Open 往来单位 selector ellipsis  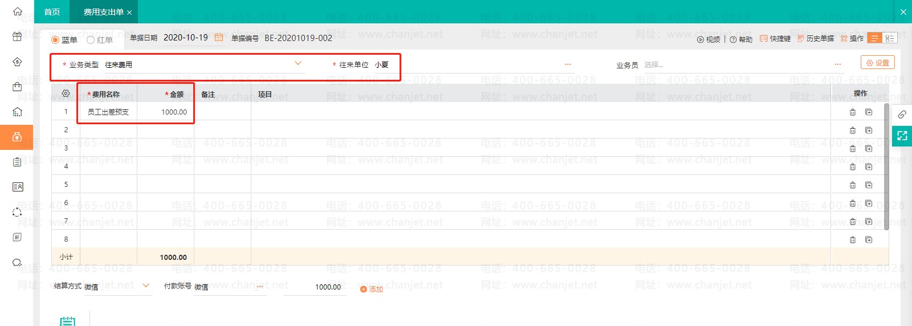tap(568, 64)
